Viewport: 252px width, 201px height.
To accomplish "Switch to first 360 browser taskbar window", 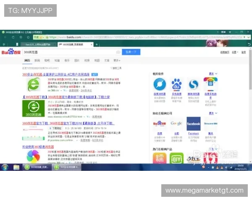I will click(x=37, y=167).
